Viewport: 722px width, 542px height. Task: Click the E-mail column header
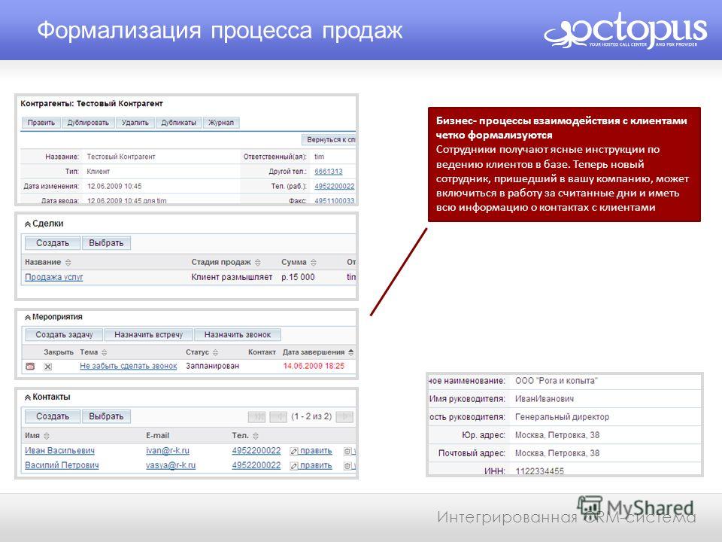point(157,436)
